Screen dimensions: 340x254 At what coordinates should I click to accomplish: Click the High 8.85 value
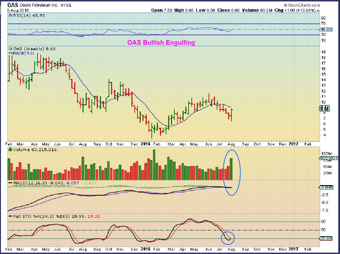[x=184, y=10]
